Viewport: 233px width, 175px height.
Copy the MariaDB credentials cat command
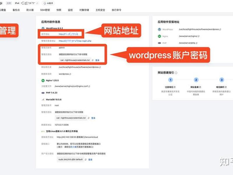click(89, 118)
